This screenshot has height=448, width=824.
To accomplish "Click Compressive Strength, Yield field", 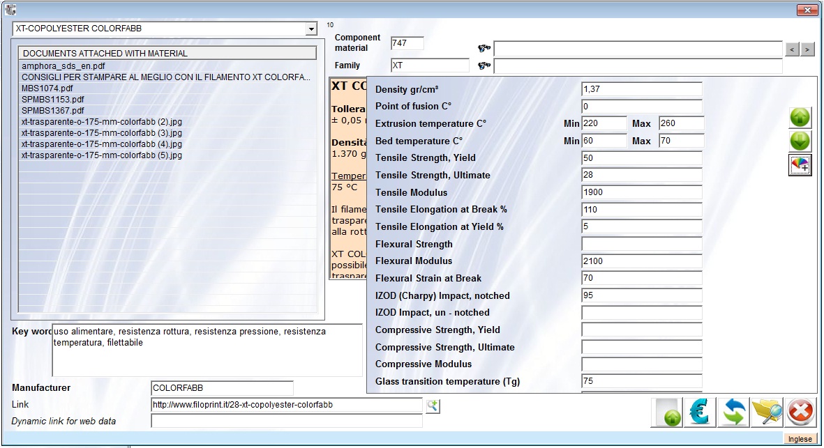I will 642,330.
